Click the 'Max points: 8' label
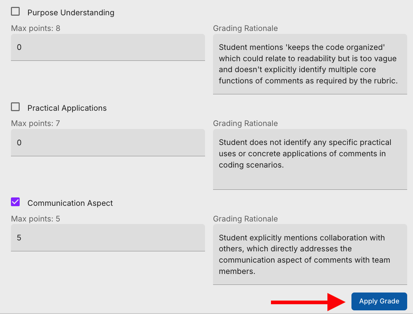Image resolution: width=413 pixels, height=314 pixels. point(36,28)
